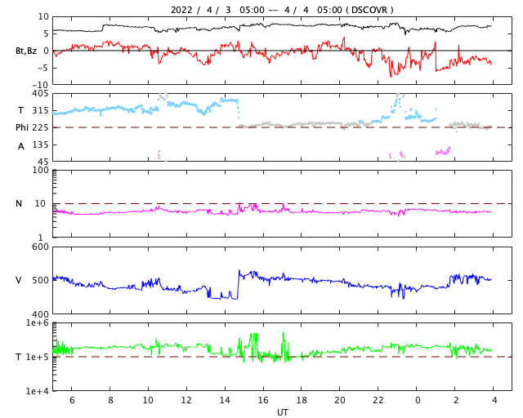Click the x-axis '4' hour label

(494, 400)
